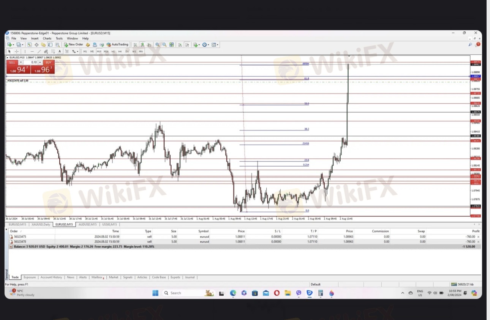
Task: Click the New Order button
Action: pos(73,45)
